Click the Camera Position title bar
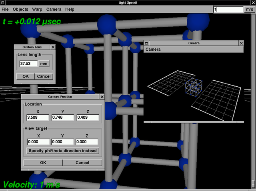Screen dimensions: 256x191 coord(60,97)
